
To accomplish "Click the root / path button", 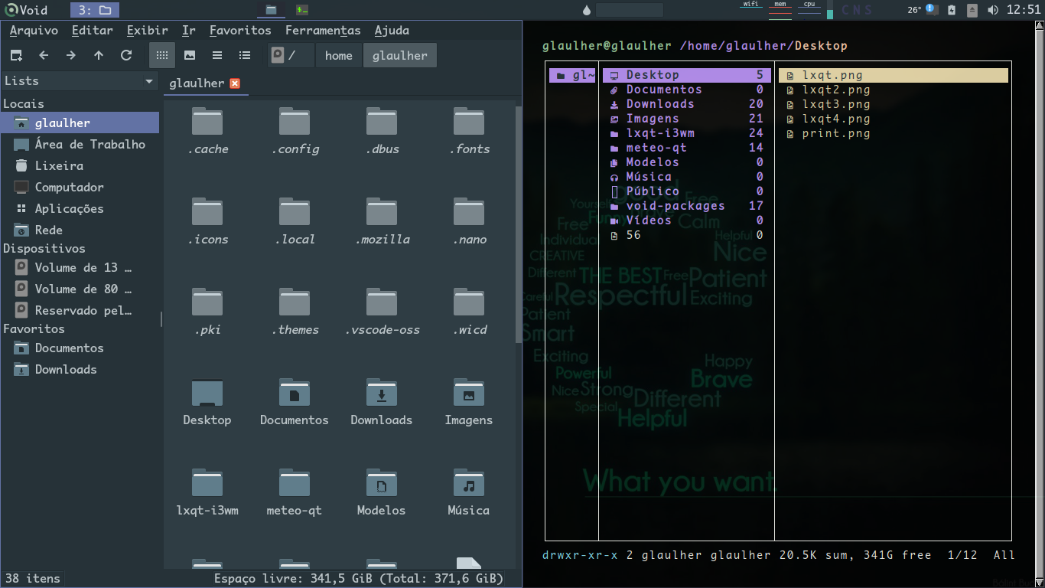I will (291, 55).
